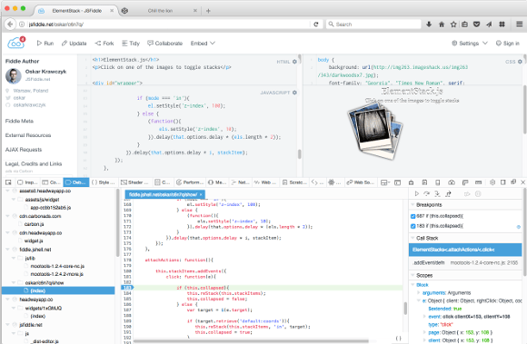Expand the External Resources section

click(28, 135)
